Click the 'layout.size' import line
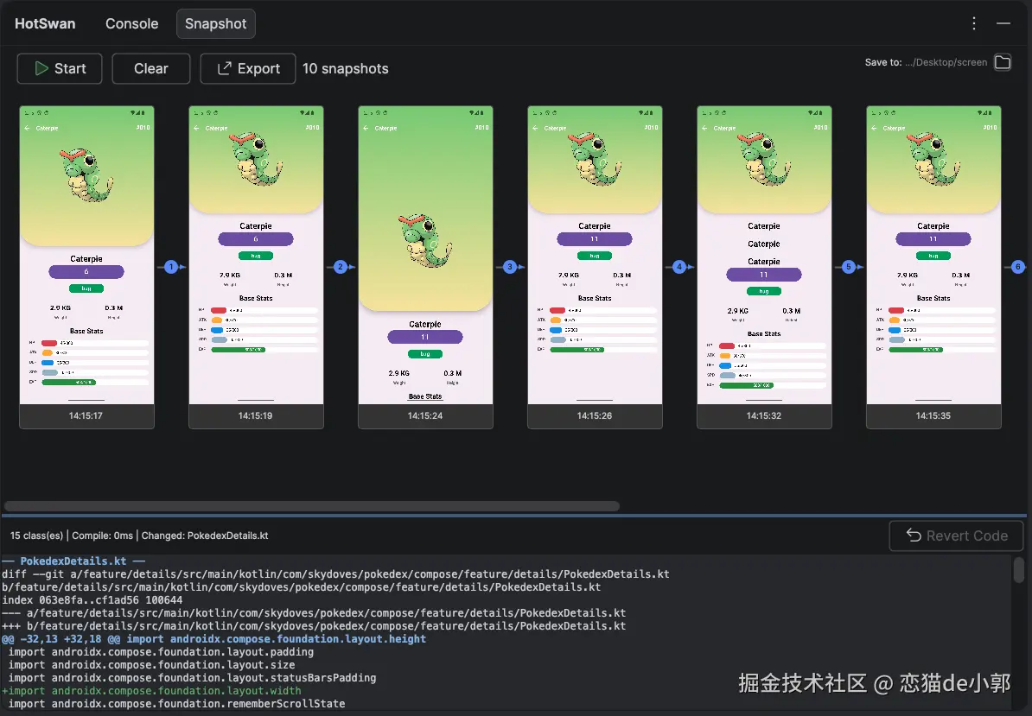 coord(151,665)
